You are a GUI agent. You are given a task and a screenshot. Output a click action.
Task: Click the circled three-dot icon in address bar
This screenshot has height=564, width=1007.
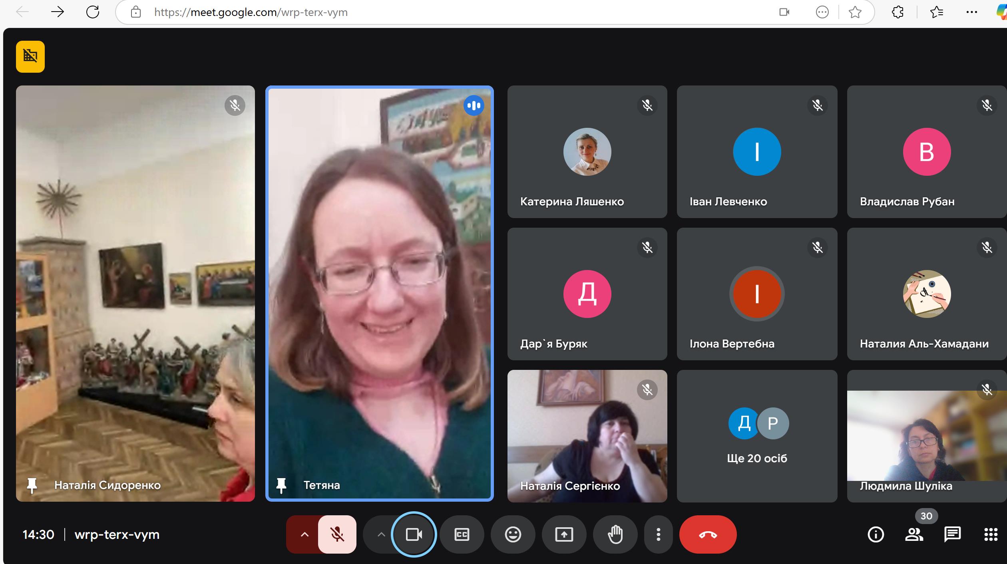pyautogui.click(x=822, y=12)
